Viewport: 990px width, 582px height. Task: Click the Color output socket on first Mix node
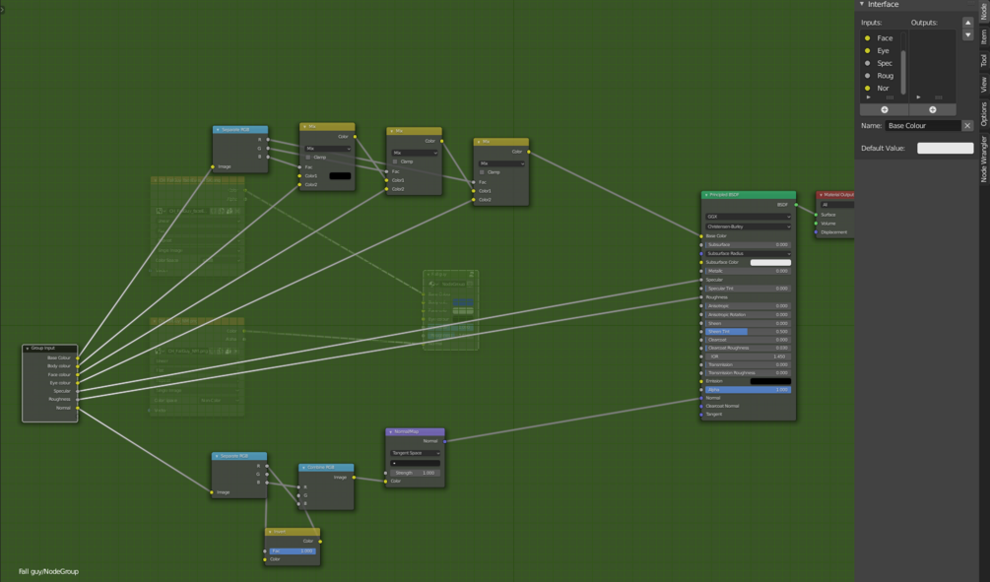[x=355, y=136]
